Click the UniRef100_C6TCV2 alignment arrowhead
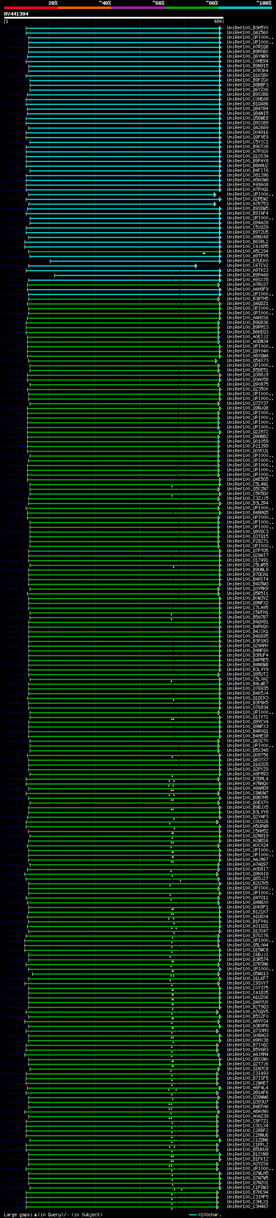 (196, 265)
